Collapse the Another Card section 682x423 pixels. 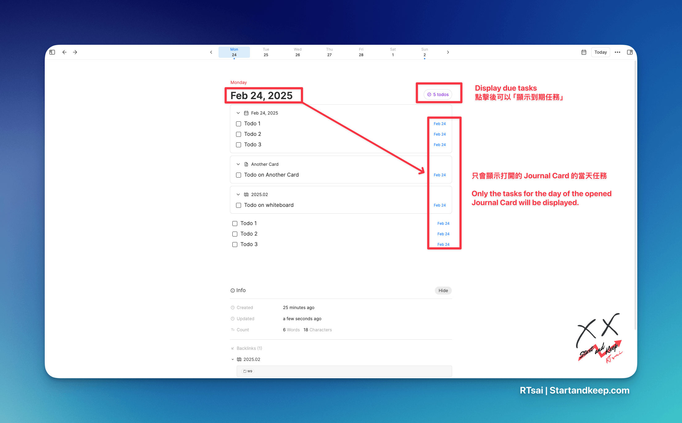click(x=238, y=164)
